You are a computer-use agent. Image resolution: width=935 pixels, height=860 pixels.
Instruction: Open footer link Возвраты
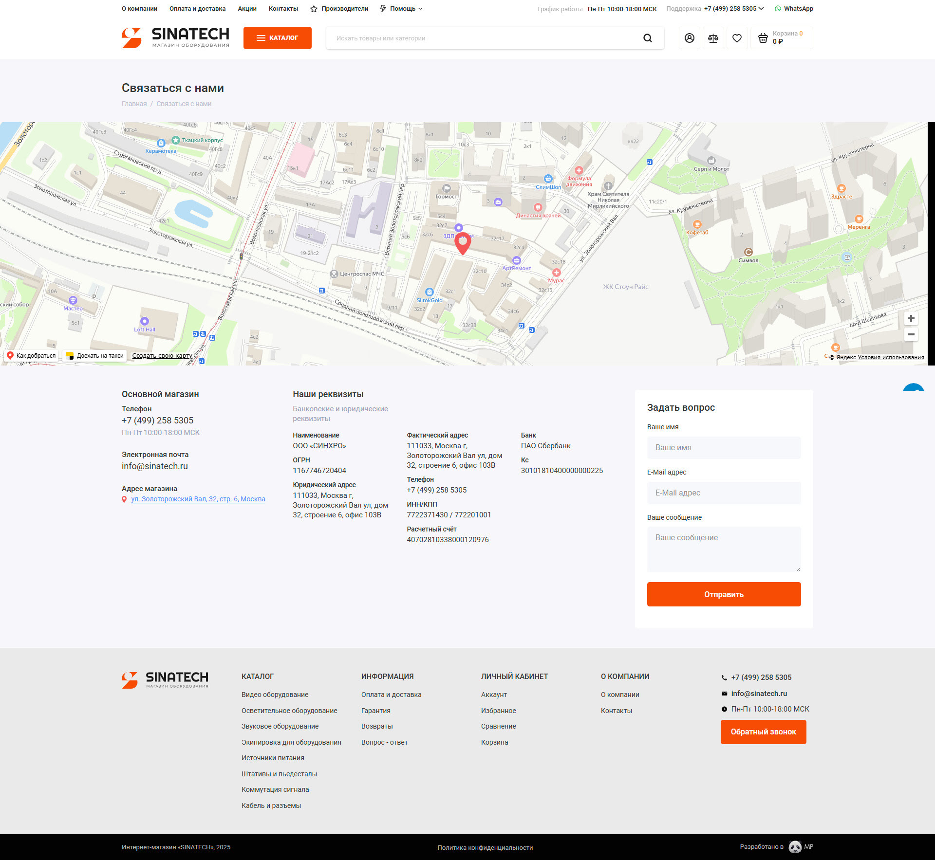click(377, 726)
